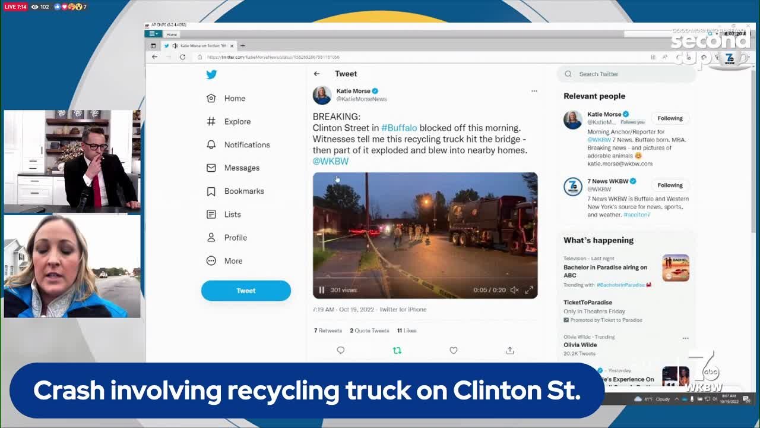This screenshot has height=428, width=760.
Task: Click the Profile person icon
Action: (211, 237)
